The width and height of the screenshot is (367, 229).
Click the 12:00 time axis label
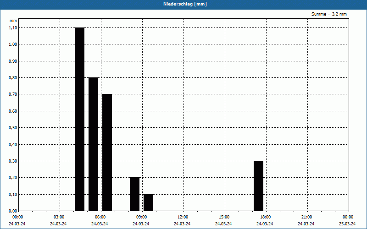click(x=183, y=217)
